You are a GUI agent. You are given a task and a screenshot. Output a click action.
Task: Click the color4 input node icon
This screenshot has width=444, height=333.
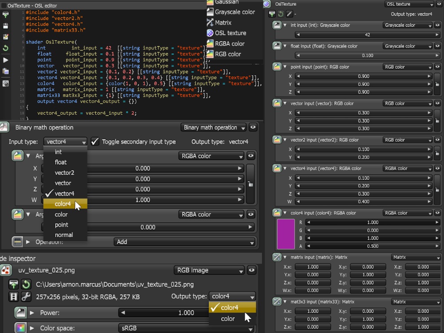coord(277,213)
